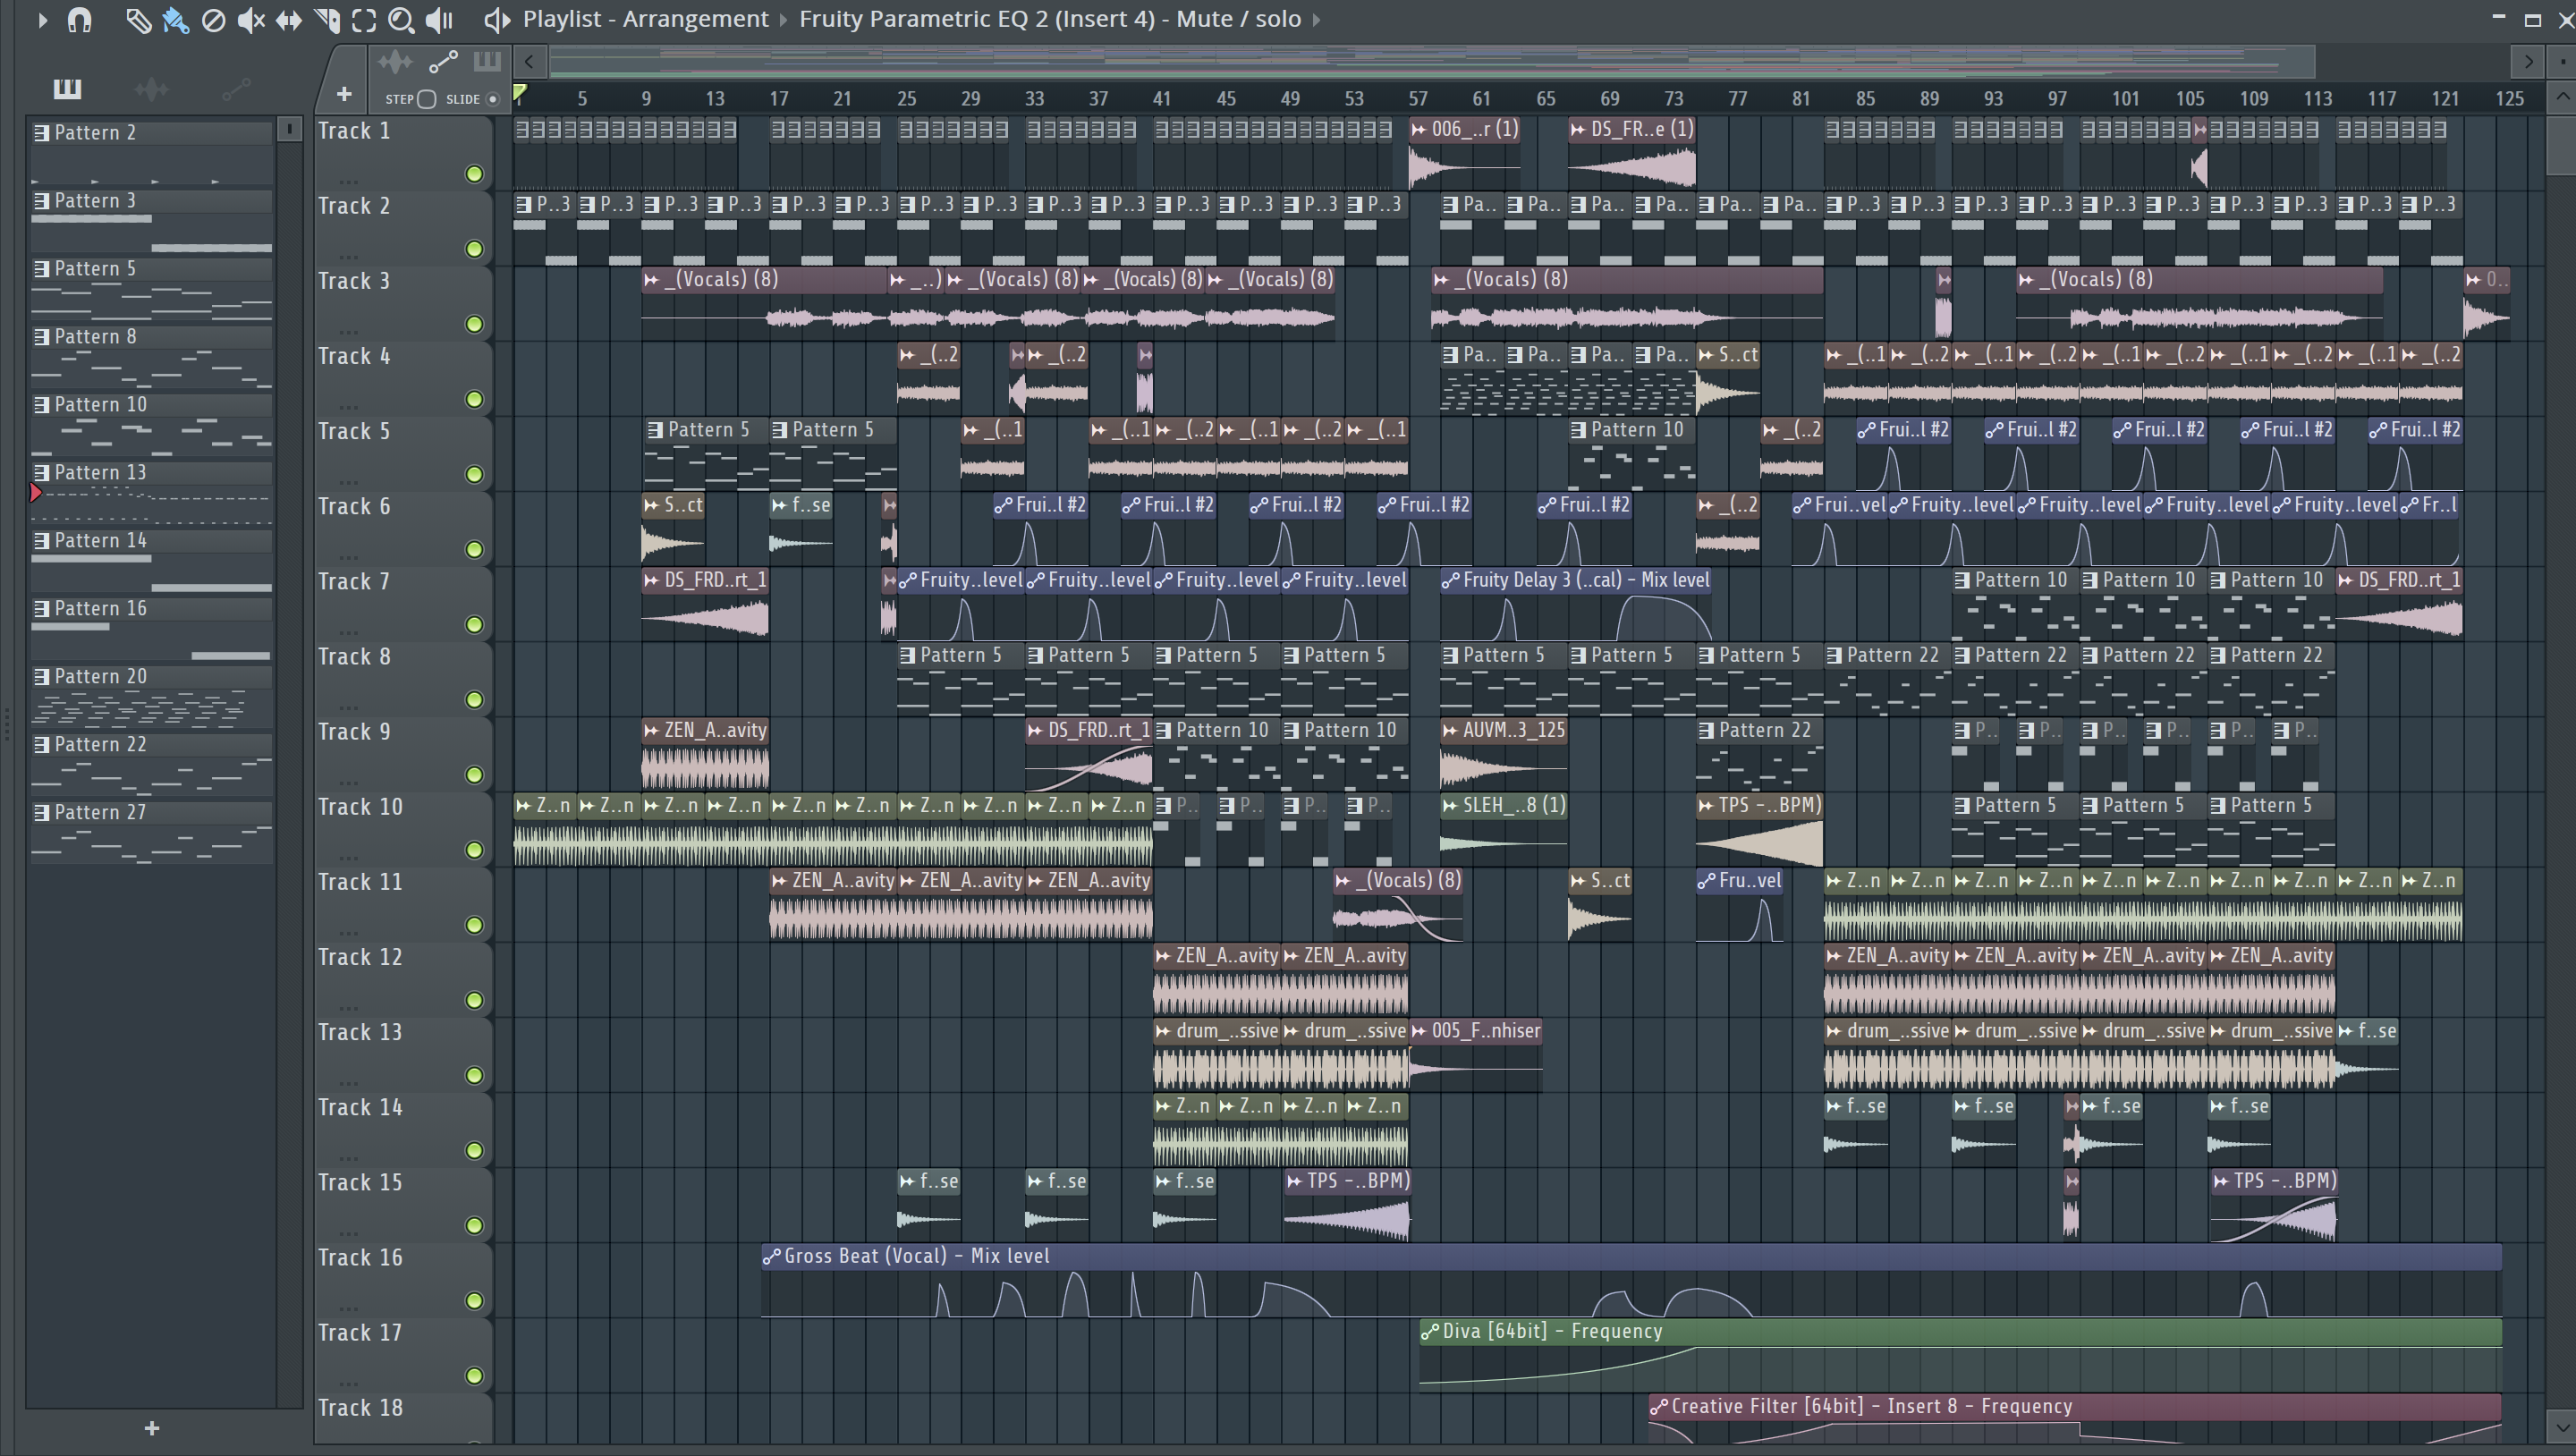This screenshot has width=2576, height=1456.
Task: Mute Track 11 with its green LED
Action: [474, 925]
